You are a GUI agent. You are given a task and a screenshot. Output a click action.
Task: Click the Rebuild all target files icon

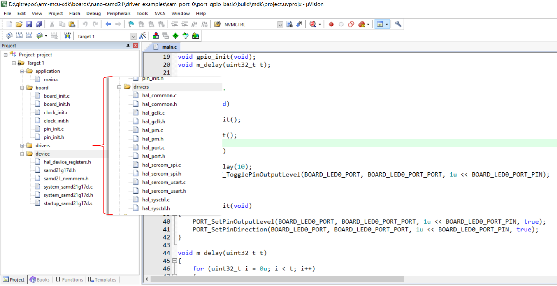(29, 36)
